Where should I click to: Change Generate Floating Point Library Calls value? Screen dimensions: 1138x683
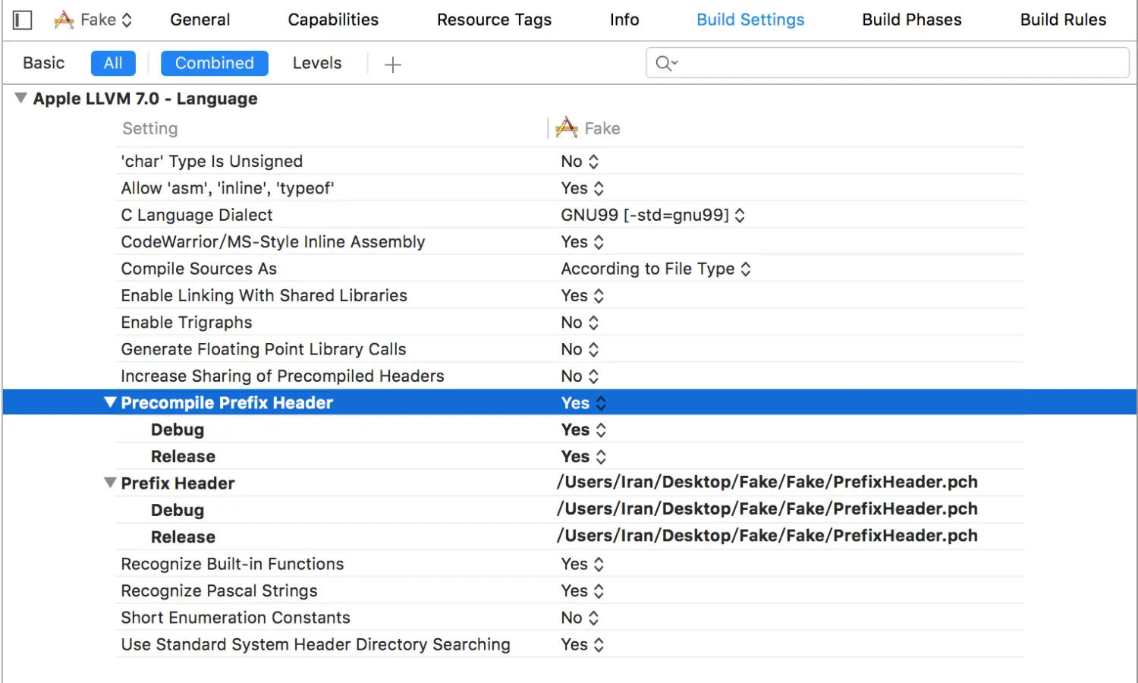click(580, 349)
